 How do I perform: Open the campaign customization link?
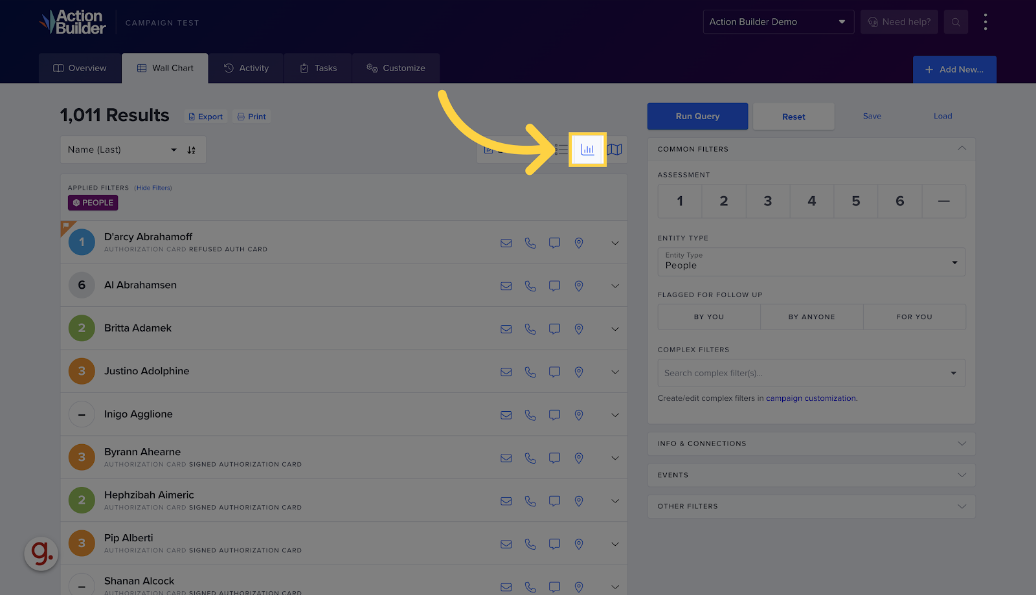click(x=811, y=398)
